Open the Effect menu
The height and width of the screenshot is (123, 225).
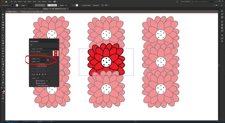tap(34, 2)
